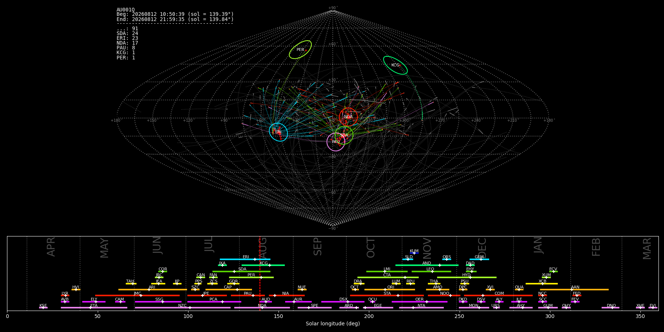This screenshot has height=332, width=664.
Task: Click the AU001Q station title
Action: click(126, 10)
